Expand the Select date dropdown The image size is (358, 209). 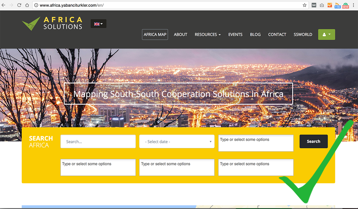[x=177, y=142]
